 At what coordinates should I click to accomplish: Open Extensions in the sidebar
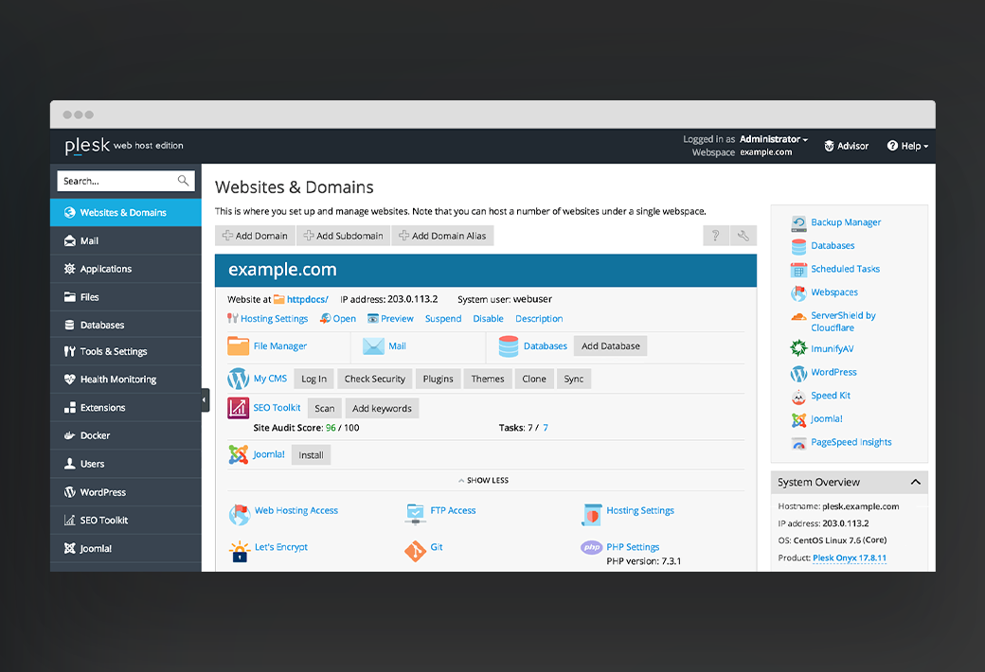click(x=126, y=408)
